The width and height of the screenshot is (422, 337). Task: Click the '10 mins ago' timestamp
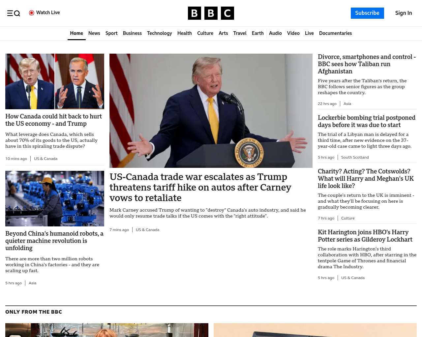16,159
